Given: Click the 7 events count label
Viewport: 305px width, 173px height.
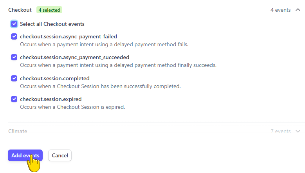Looking at the screenshot, I should [x=280, y=131].
